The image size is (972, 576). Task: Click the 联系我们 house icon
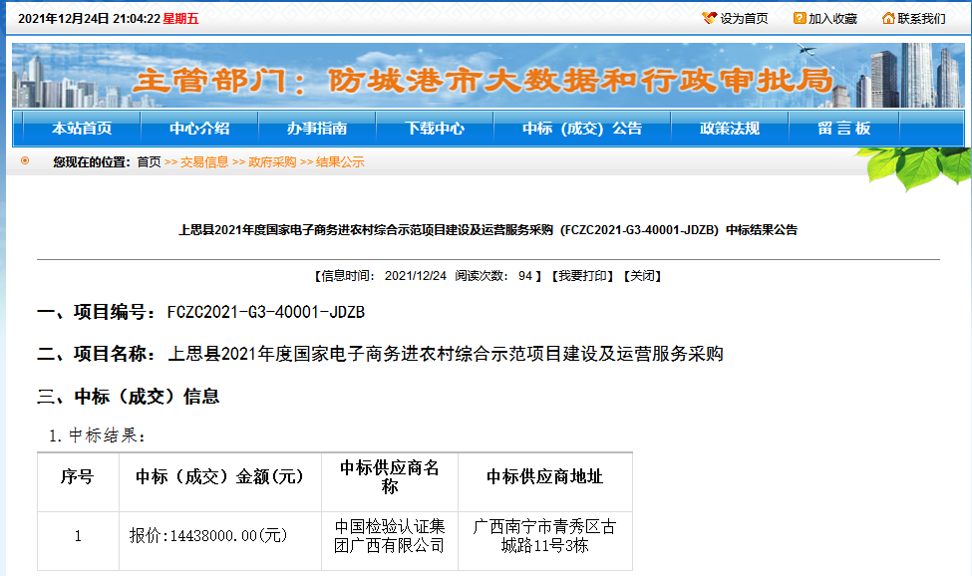(888, 18)
